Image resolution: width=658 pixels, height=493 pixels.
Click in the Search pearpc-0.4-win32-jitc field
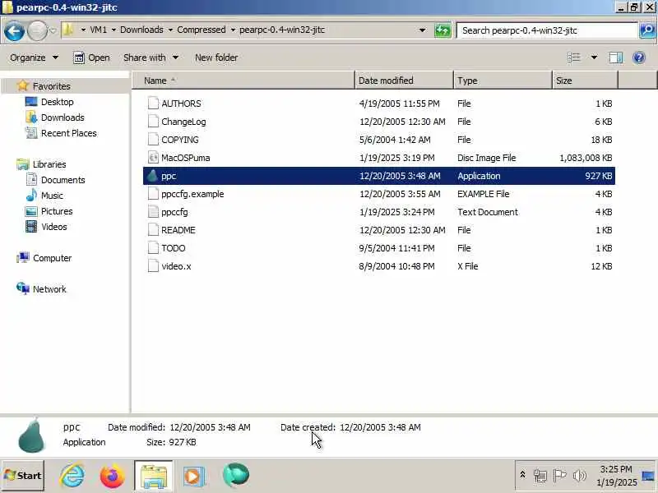pos(546,30)
